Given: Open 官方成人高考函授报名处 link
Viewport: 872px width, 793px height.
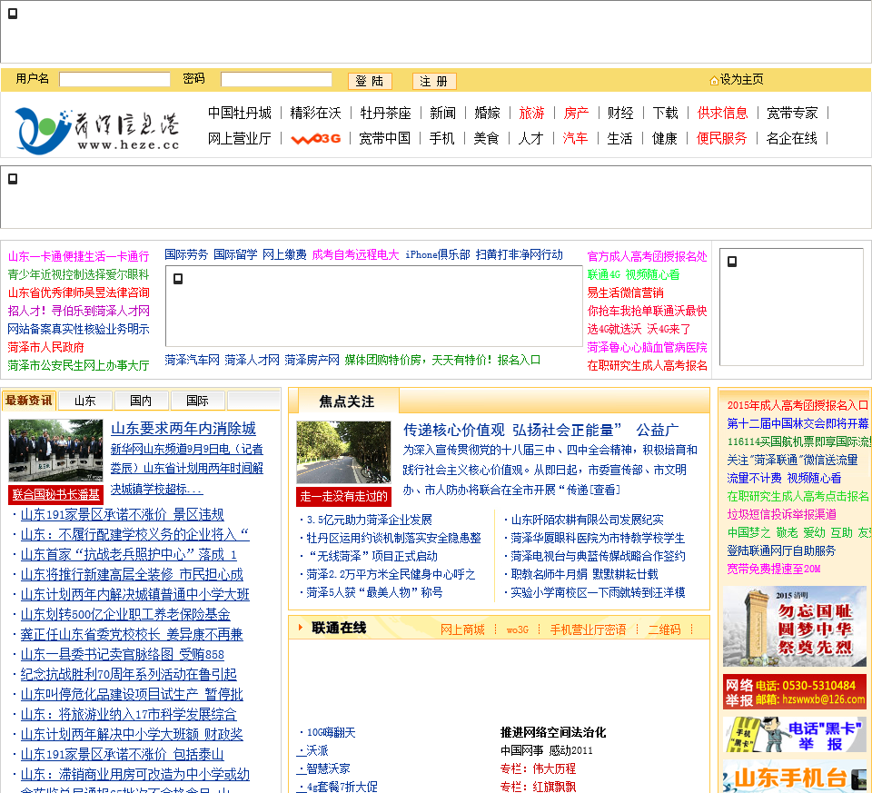Looking at the screenshot, I should pyautogui.click(x=648, y=256).
